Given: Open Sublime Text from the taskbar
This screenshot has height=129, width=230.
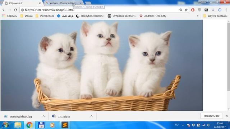Looking at the screenshot, I should pos(65,125).
